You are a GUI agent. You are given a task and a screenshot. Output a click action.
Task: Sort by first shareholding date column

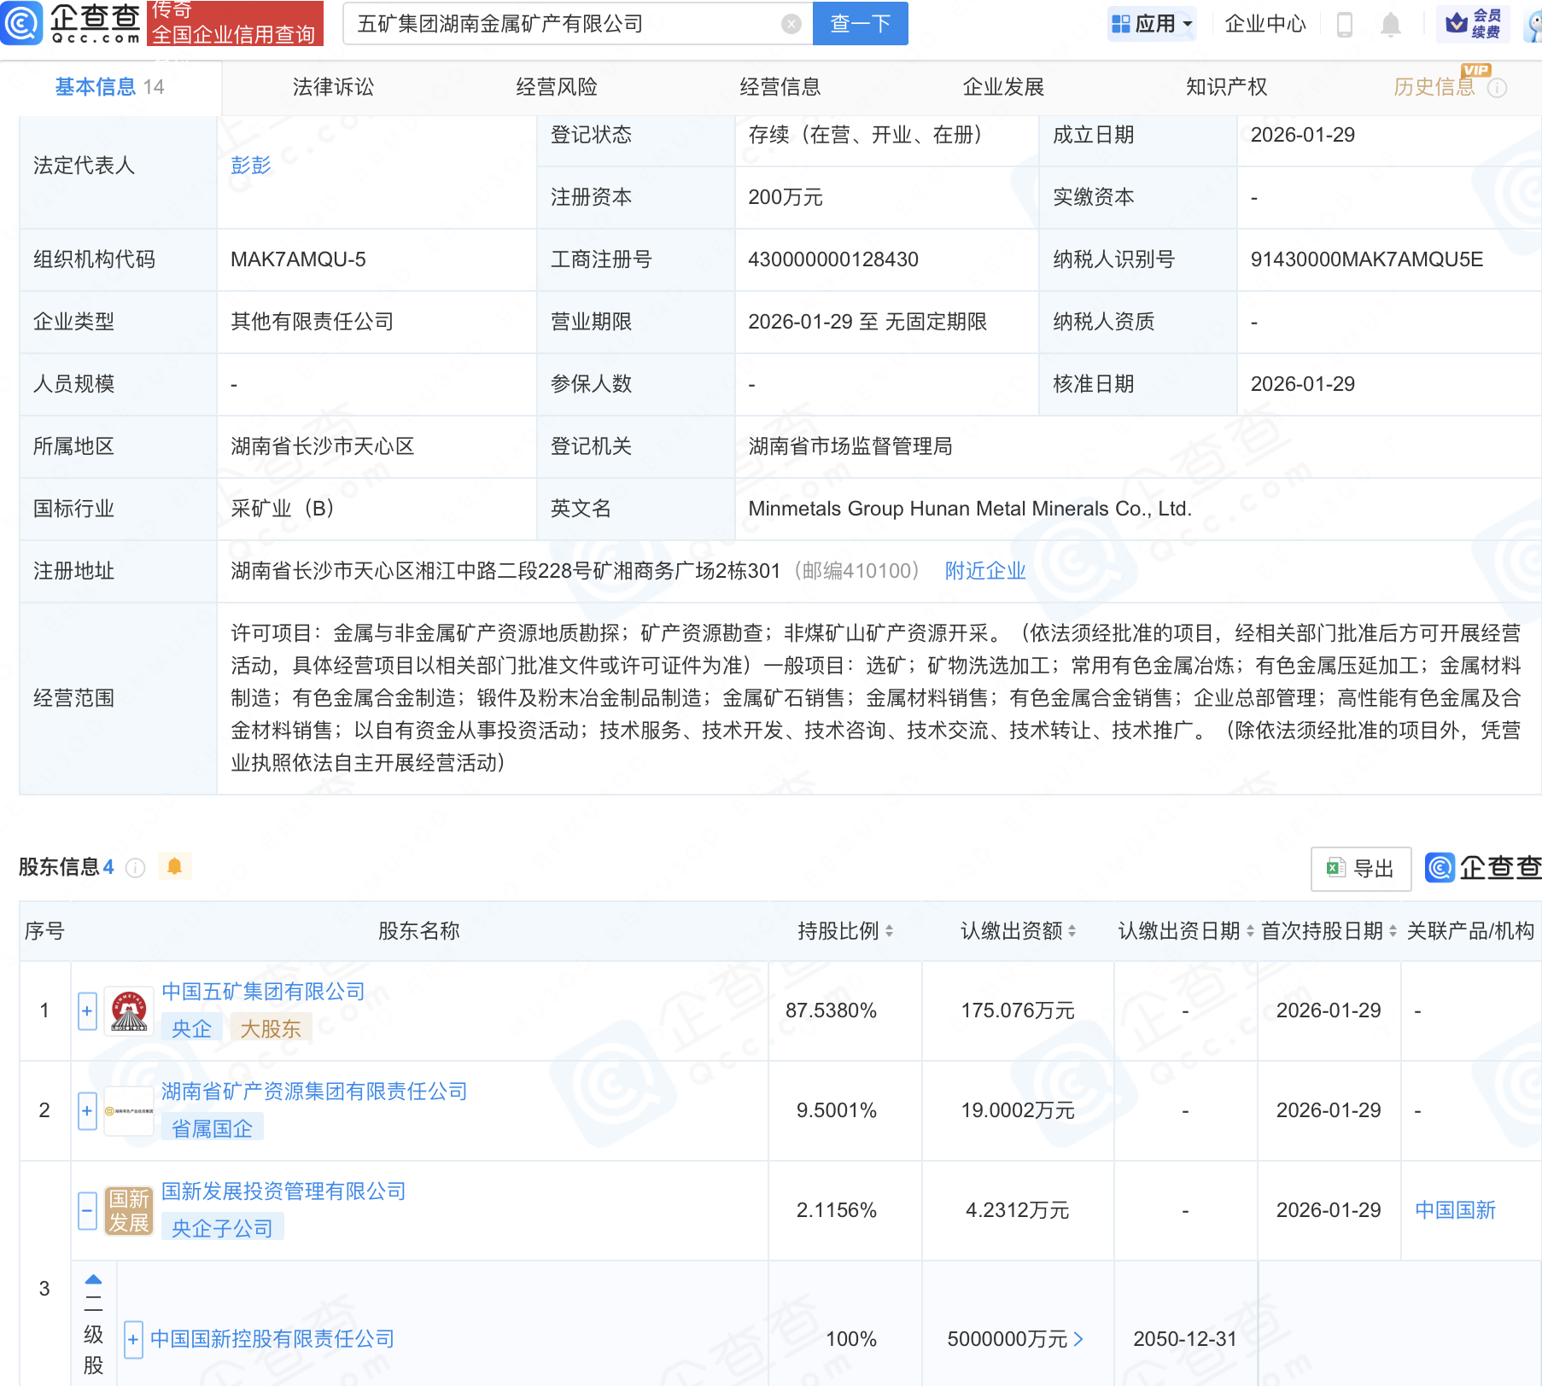point(1393,931)
